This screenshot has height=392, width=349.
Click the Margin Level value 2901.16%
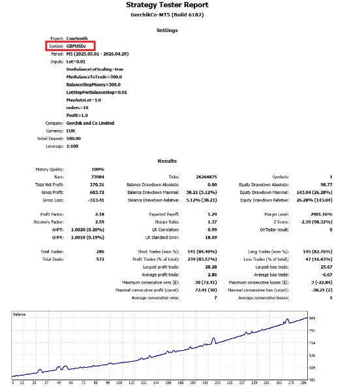(x=322, y=214)
